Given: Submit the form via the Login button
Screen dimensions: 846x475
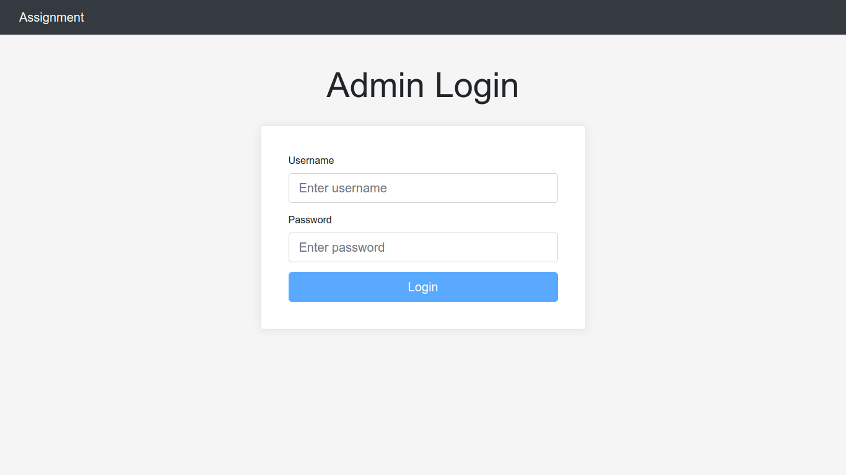Looking at the screenshot, I should (x=423, y=287).
